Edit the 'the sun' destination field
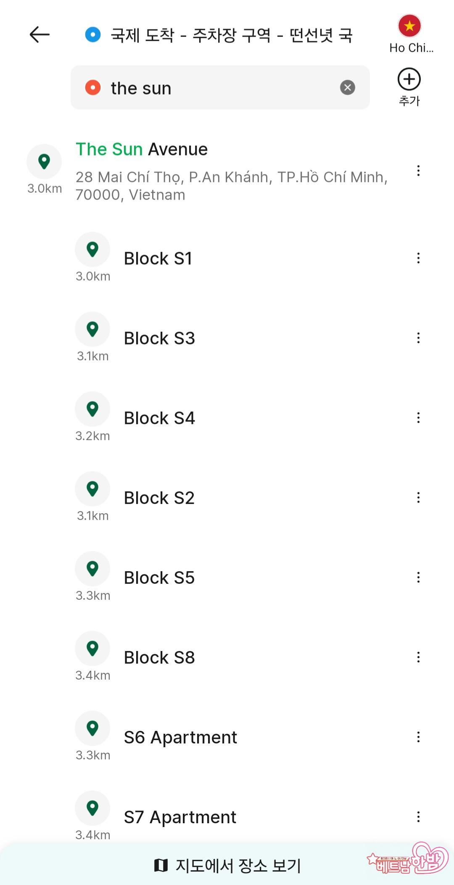Image resolution: width=454 pixels, height=885 pixels. point(210,88)
